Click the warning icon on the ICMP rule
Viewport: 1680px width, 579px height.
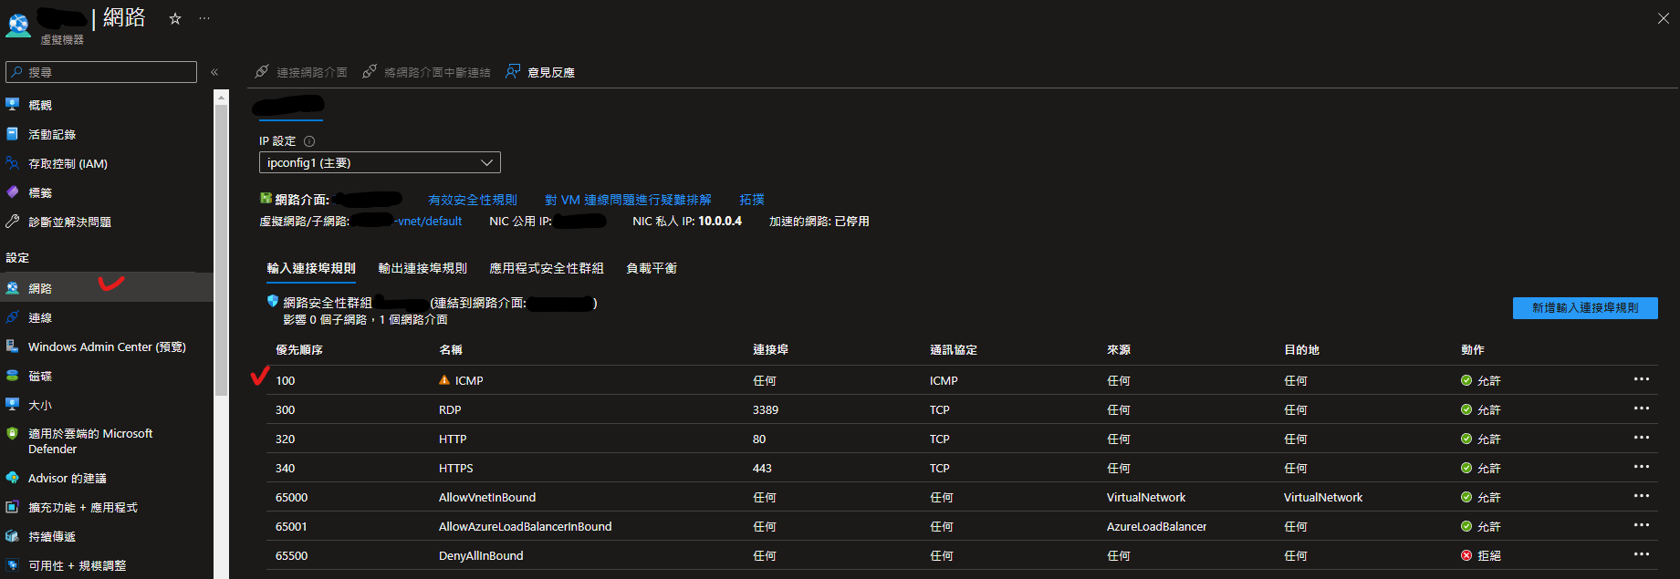pos(444,380)
